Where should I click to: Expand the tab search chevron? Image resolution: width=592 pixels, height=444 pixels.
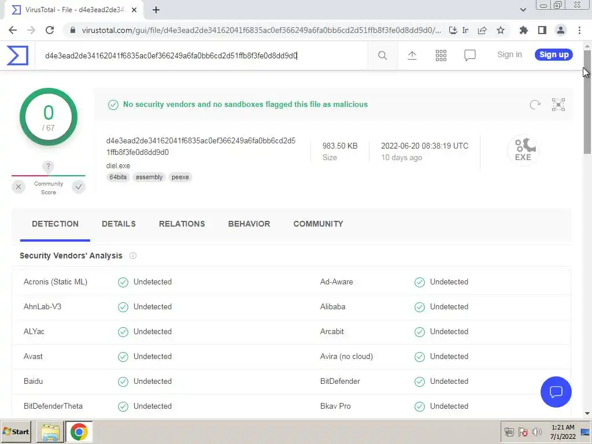tap(523, 10)
